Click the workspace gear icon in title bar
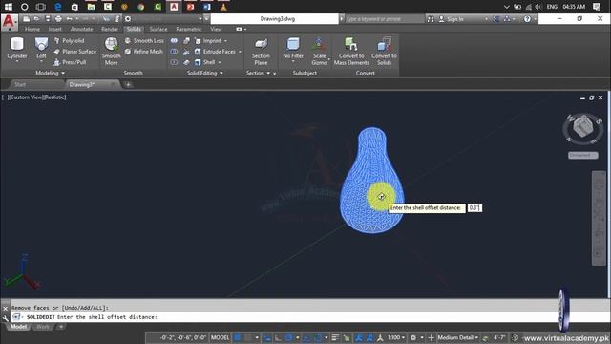This screenshot has height=344, width=611. [128, 19]
